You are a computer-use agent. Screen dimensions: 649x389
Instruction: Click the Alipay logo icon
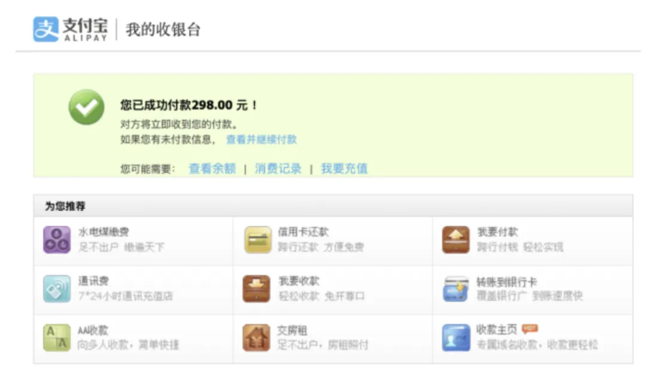click(x=46, y=29)
